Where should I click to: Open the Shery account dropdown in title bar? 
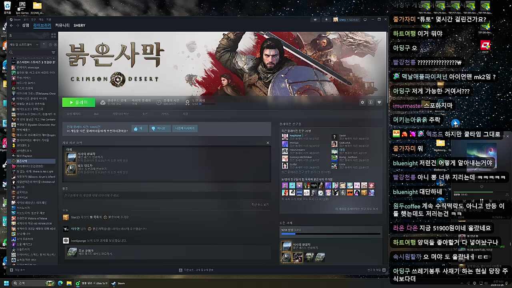(x=346, y=20)
